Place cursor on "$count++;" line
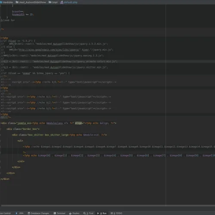This screenshot has height=215, width=215. coord(18,12)
